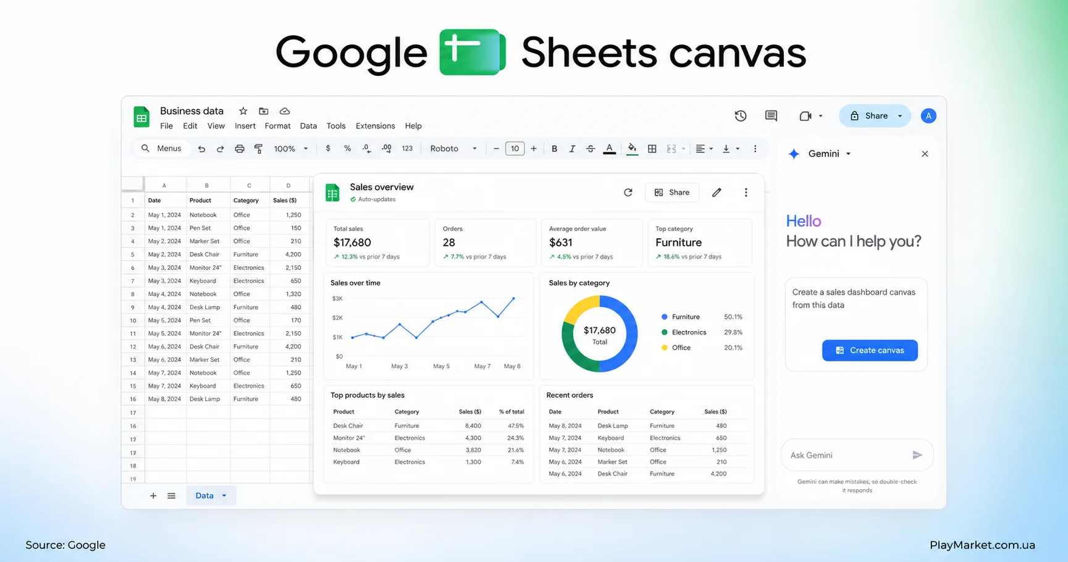Start a video meeting camera icon
The image size is (1068, 562).
tap(805, 116)
